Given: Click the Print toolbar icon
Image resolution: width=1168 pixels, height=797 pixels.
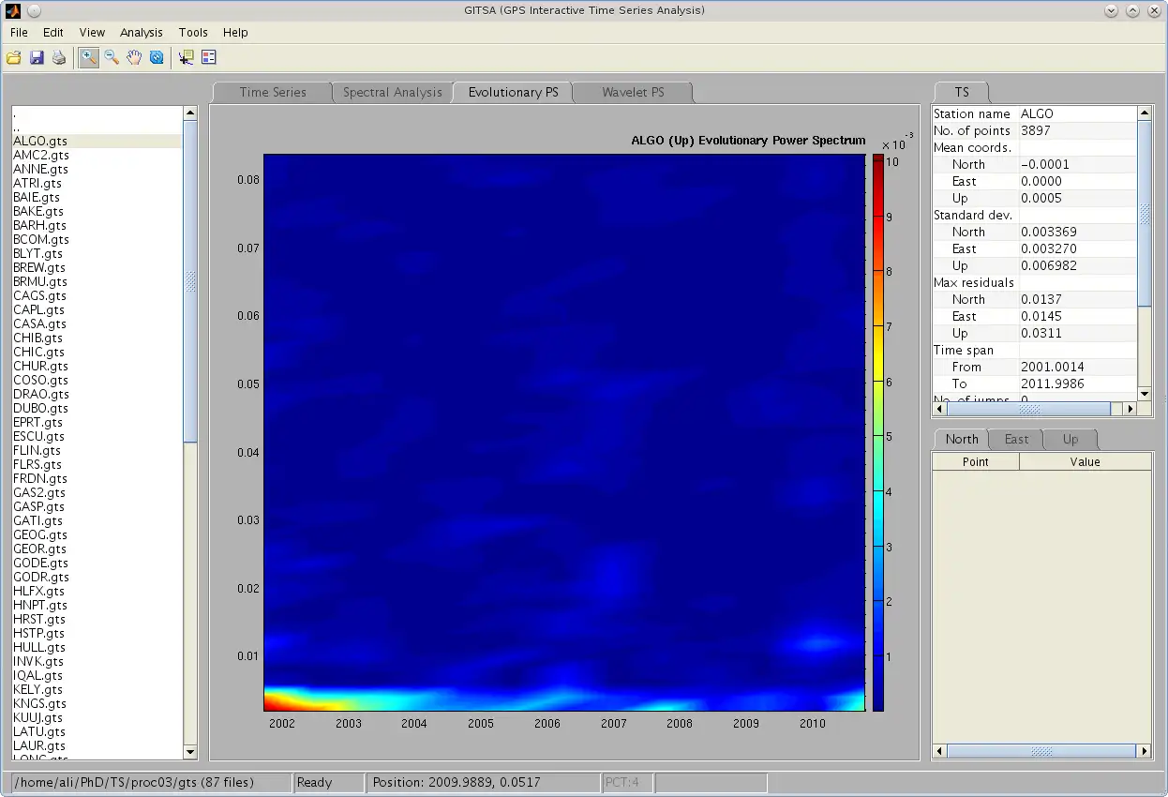Looking at the screenshot, I should pyautogui.click(x=59, y=58).
